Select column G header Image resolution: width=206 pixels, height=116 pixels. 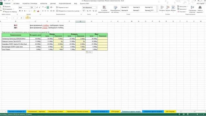pyautogui.click(x=80, y=21)
